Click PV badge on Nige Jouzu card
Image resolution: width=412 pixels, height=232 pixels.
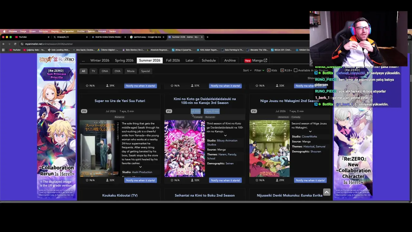(x=254, y=111)
